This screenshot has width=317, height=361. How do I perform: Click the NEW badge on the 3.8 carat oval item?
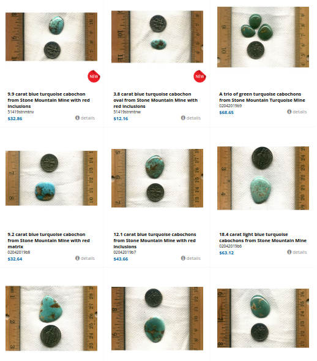click(200, 76)
